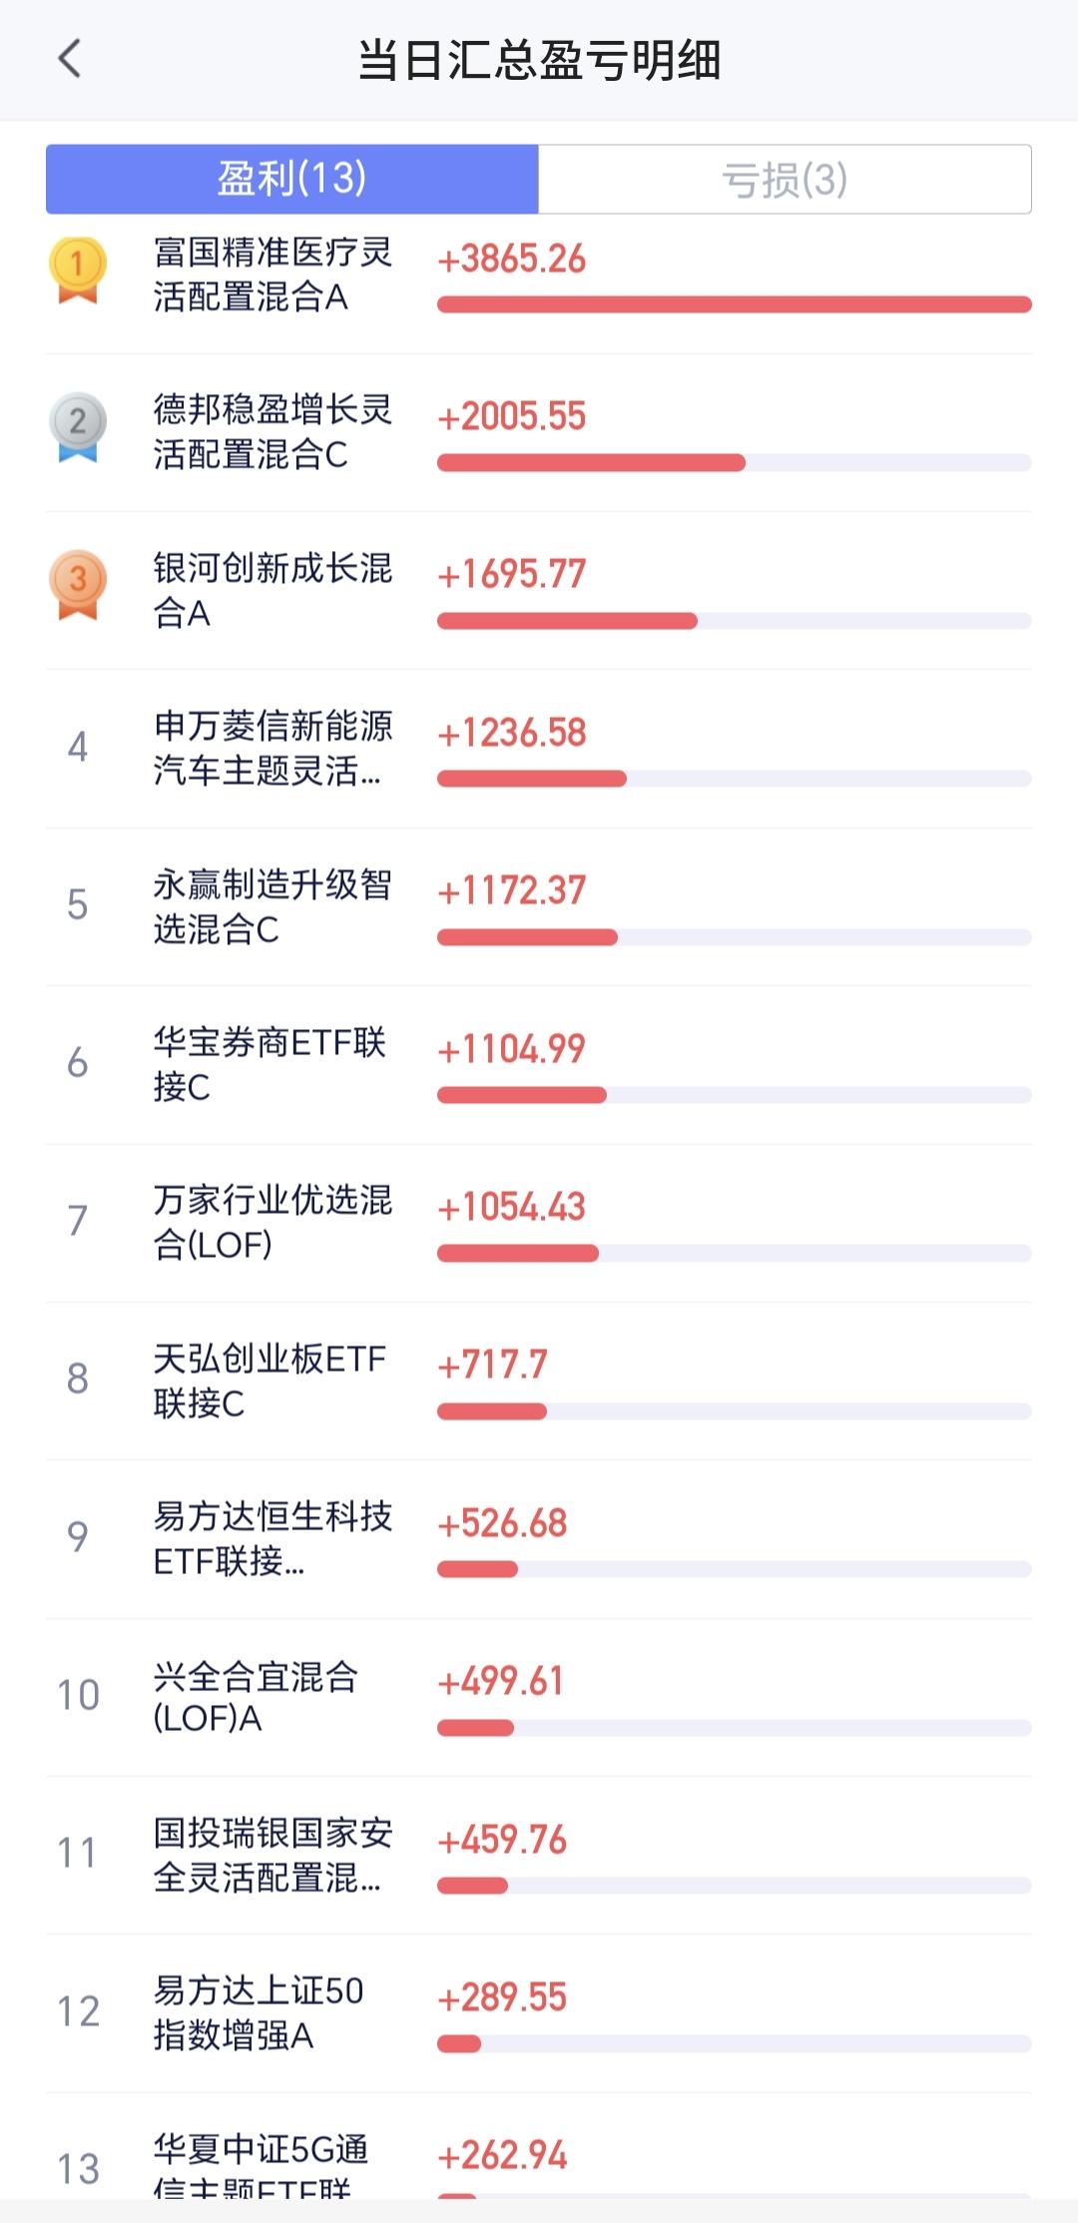Open 易方达恒生科技ETF联接 fund row

[539, 1538]
